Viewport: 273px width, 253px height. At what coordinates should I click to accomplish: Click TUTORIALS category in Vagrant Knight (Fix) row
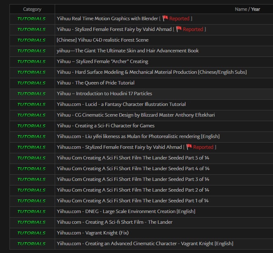[x=32, y=233]
